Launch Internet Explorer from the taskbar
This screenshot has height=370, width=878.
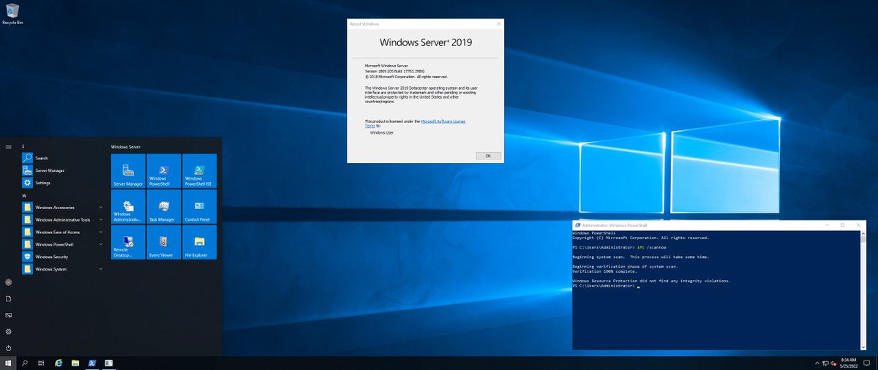(59, 363)
